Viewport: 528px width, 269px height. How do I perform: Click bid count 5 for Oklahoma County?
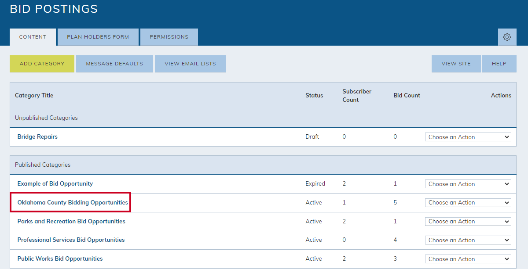pos(395,203)
